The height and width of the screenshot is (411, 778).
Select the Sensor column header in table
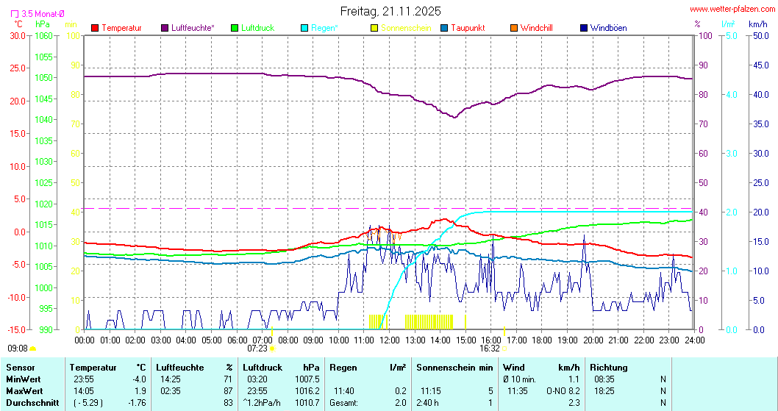[21, 367]
